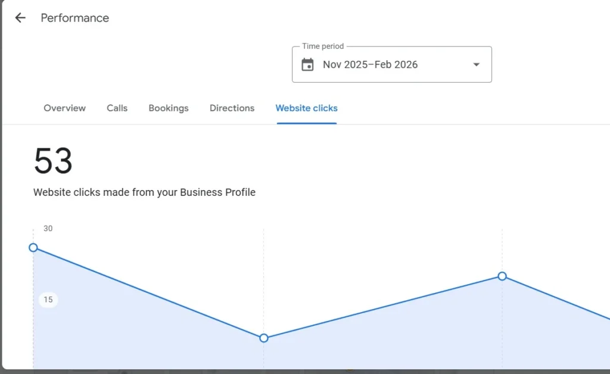The width and height of the screenshot is (610, 374).
Task: Switch to the Directions tab
Action: pos(232,108)
